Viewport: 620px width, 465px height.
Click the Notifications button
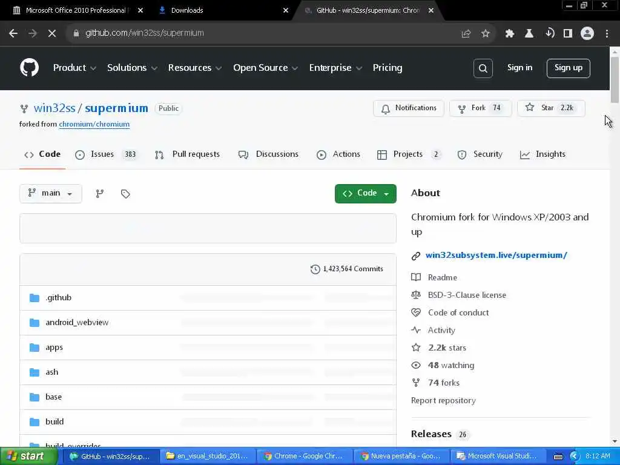409,108
